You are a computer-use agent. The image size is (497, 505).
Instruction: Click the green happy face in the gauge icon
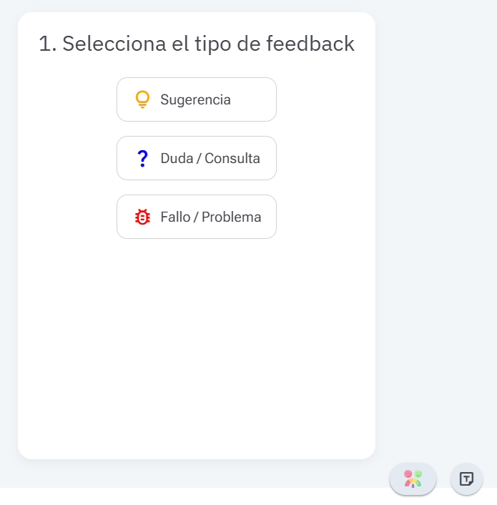[x=418, y=474]
